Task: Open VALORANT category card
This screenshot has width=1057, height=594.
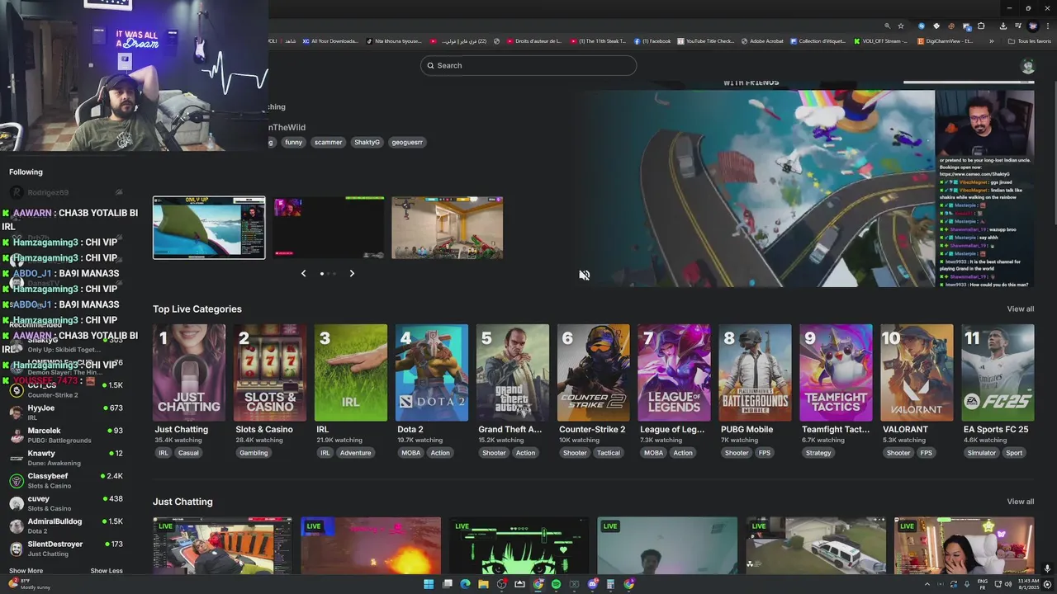Action: [x=917, y=373]
